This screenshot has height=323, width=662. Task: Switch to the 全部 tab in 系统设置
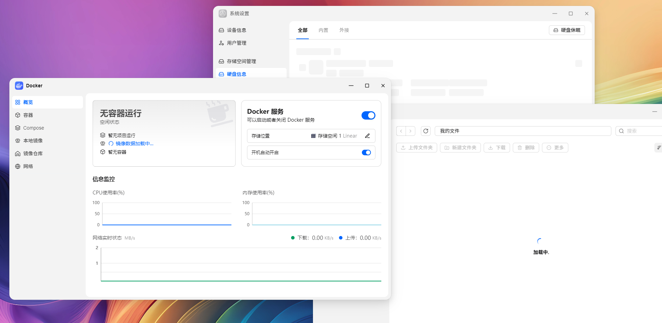[303, 30]
